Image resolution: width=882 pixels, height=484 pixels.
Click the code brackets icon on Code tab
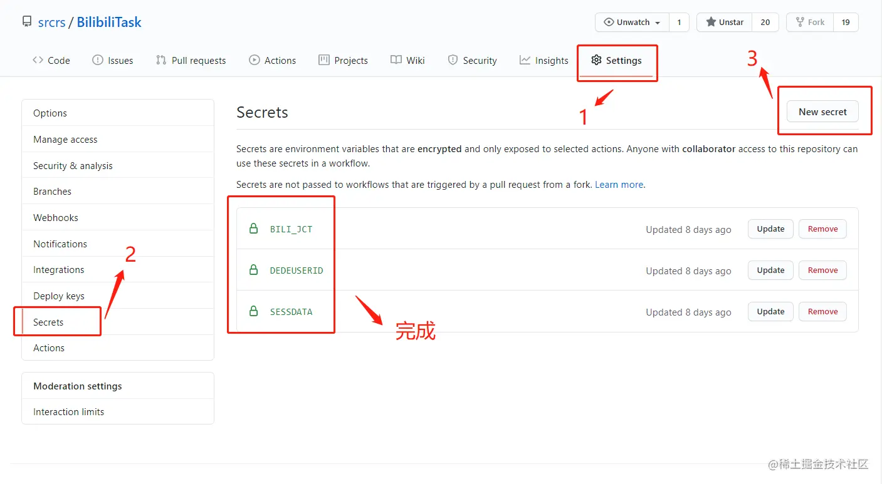pyautogui.click(x=38, y=60)
